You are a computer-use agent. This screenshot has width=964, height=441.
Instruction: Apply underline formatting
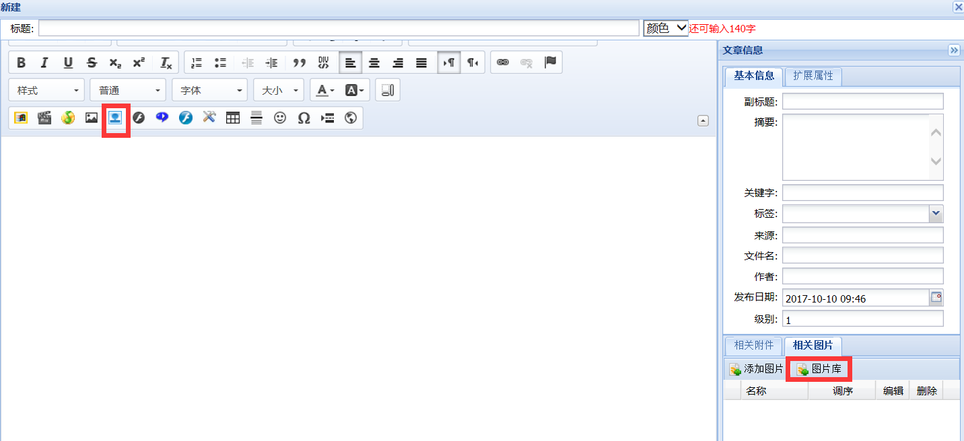[68, 63]
